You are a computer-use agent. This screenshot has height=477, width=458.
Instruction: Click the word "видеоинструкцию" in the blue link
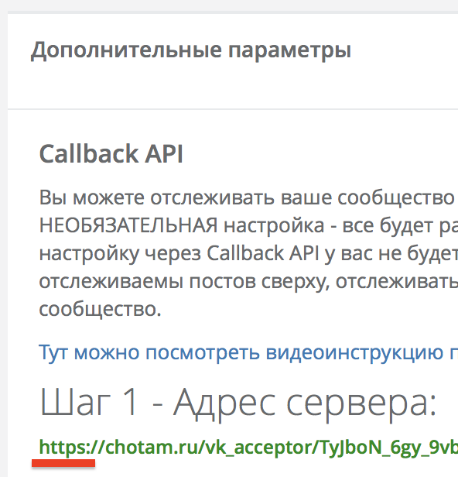point(354,353)
